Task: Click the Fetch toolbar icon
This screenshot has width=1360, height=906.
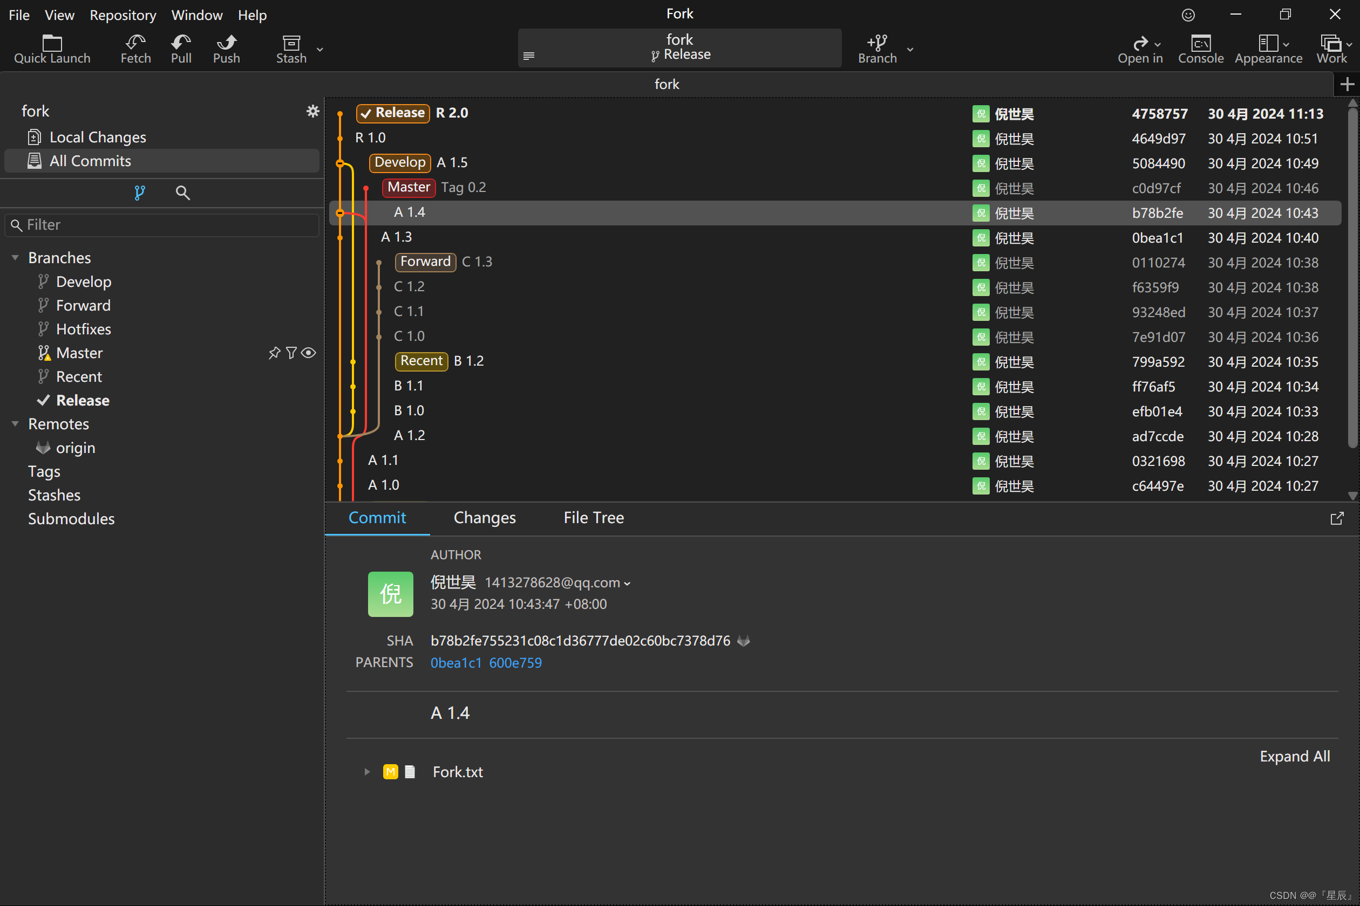Action: coord(135,43)
